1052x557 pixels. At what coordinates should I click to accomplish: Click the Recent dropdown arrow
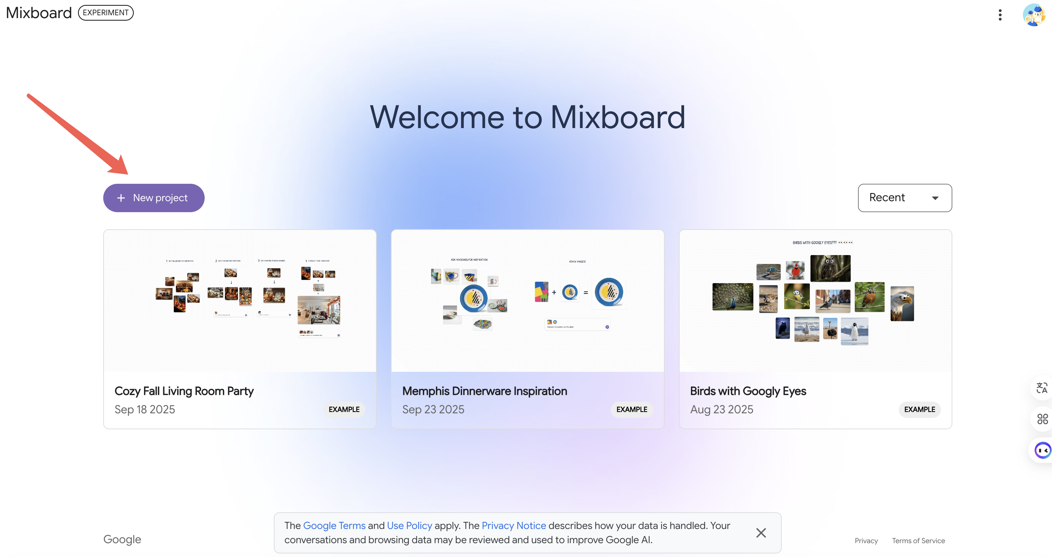[935, 198]
